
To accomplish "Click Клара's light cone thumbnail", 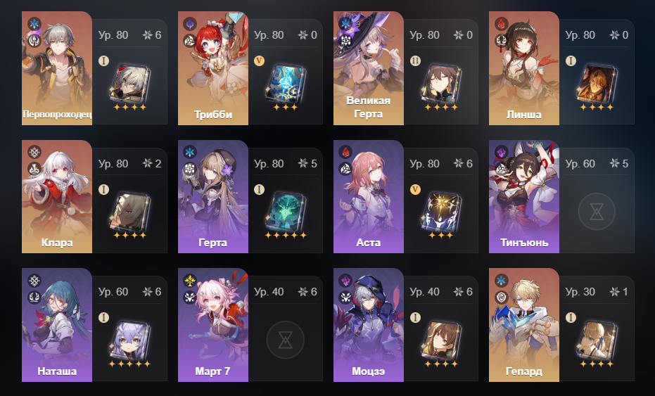I will [130, 212].
